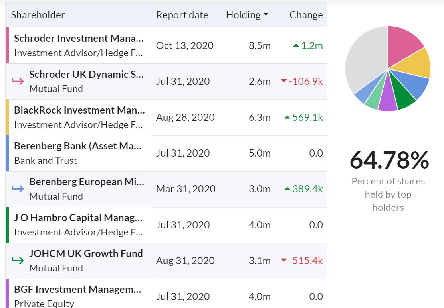
Task: Click the -106.9k change value
Action: [306, 81]
